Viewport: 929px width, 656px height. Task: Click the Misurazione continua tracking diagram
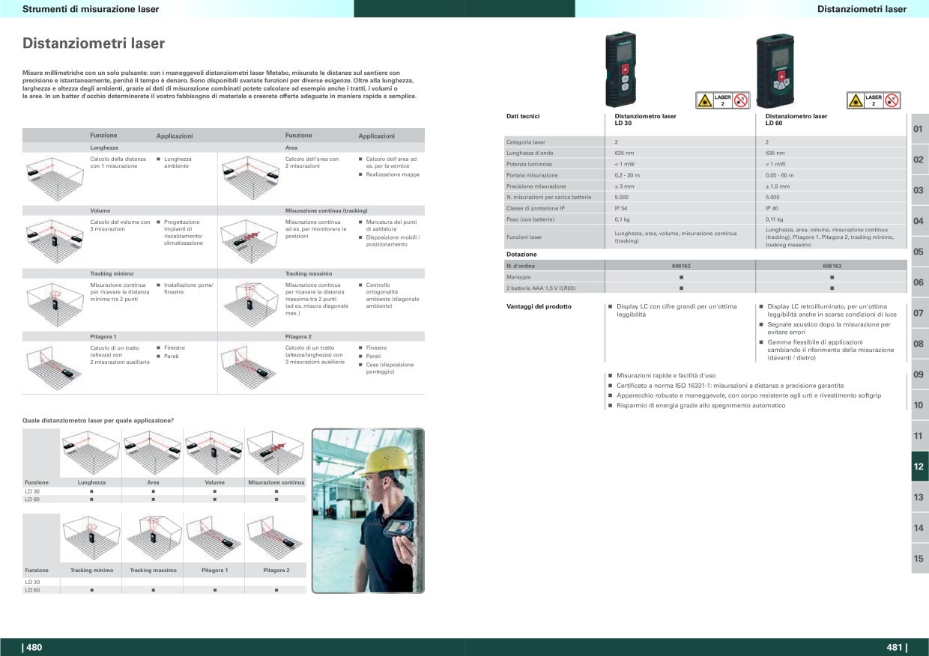250,240
